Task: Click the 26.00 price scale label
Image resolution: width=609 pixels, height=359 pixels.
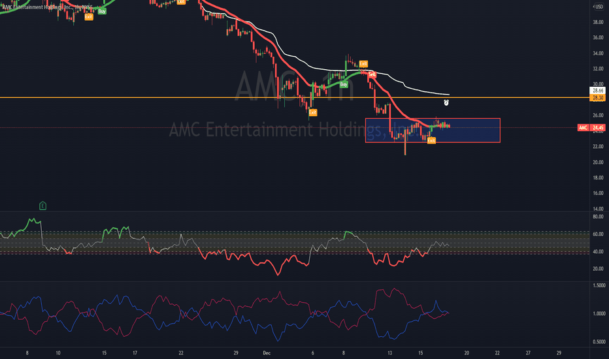Action: click(x=598, y=116)
